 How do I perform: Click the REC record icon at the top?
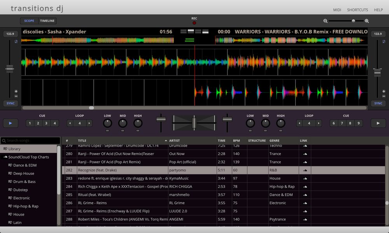coord(194,23)
